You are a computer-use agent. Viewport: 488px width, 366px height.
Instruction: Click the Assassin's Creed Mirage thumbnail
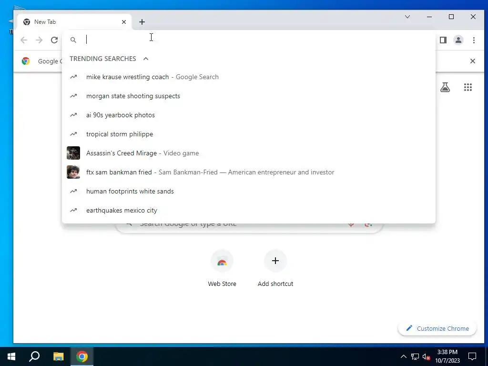pos(73,153)
